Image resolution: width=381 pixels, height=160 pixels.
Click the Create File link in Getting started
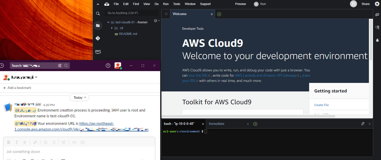[x=321, y=105]
